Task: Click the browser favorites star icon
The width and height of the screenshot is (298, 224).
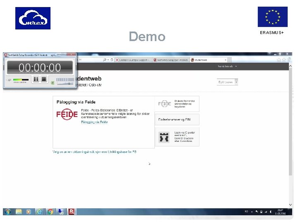Action: [x=284, y=60]
